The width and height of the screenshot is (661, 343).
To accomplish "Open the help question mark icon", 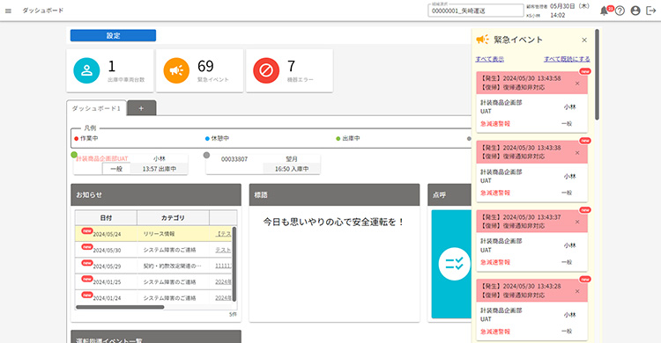I will [620, 11].
